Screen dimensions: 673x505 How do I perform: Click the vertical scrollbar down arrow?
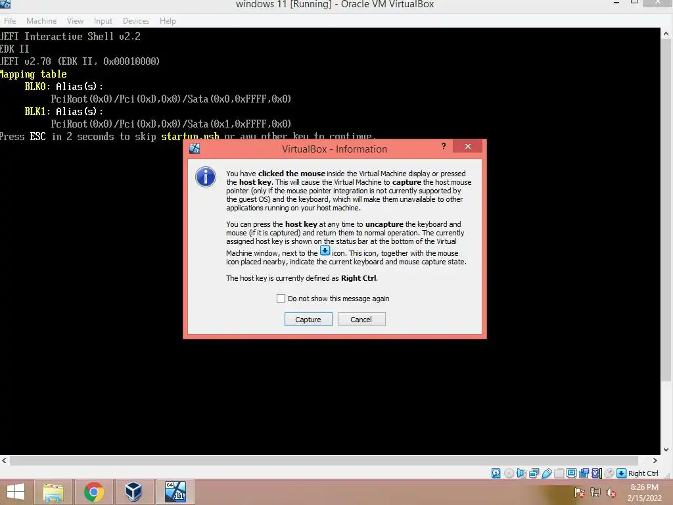[x=666, y=450]
